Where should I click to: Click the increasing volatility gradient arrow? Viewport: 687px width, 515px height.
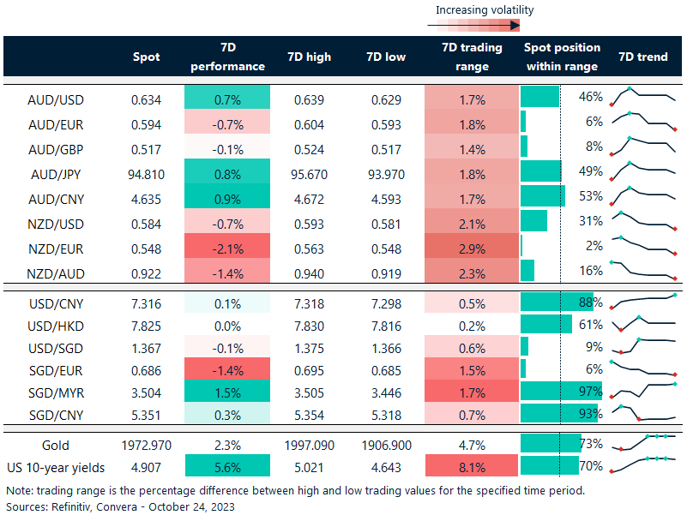point(474,26)
